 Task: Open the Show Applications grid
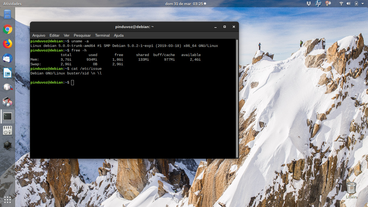[x=8, y=199]
